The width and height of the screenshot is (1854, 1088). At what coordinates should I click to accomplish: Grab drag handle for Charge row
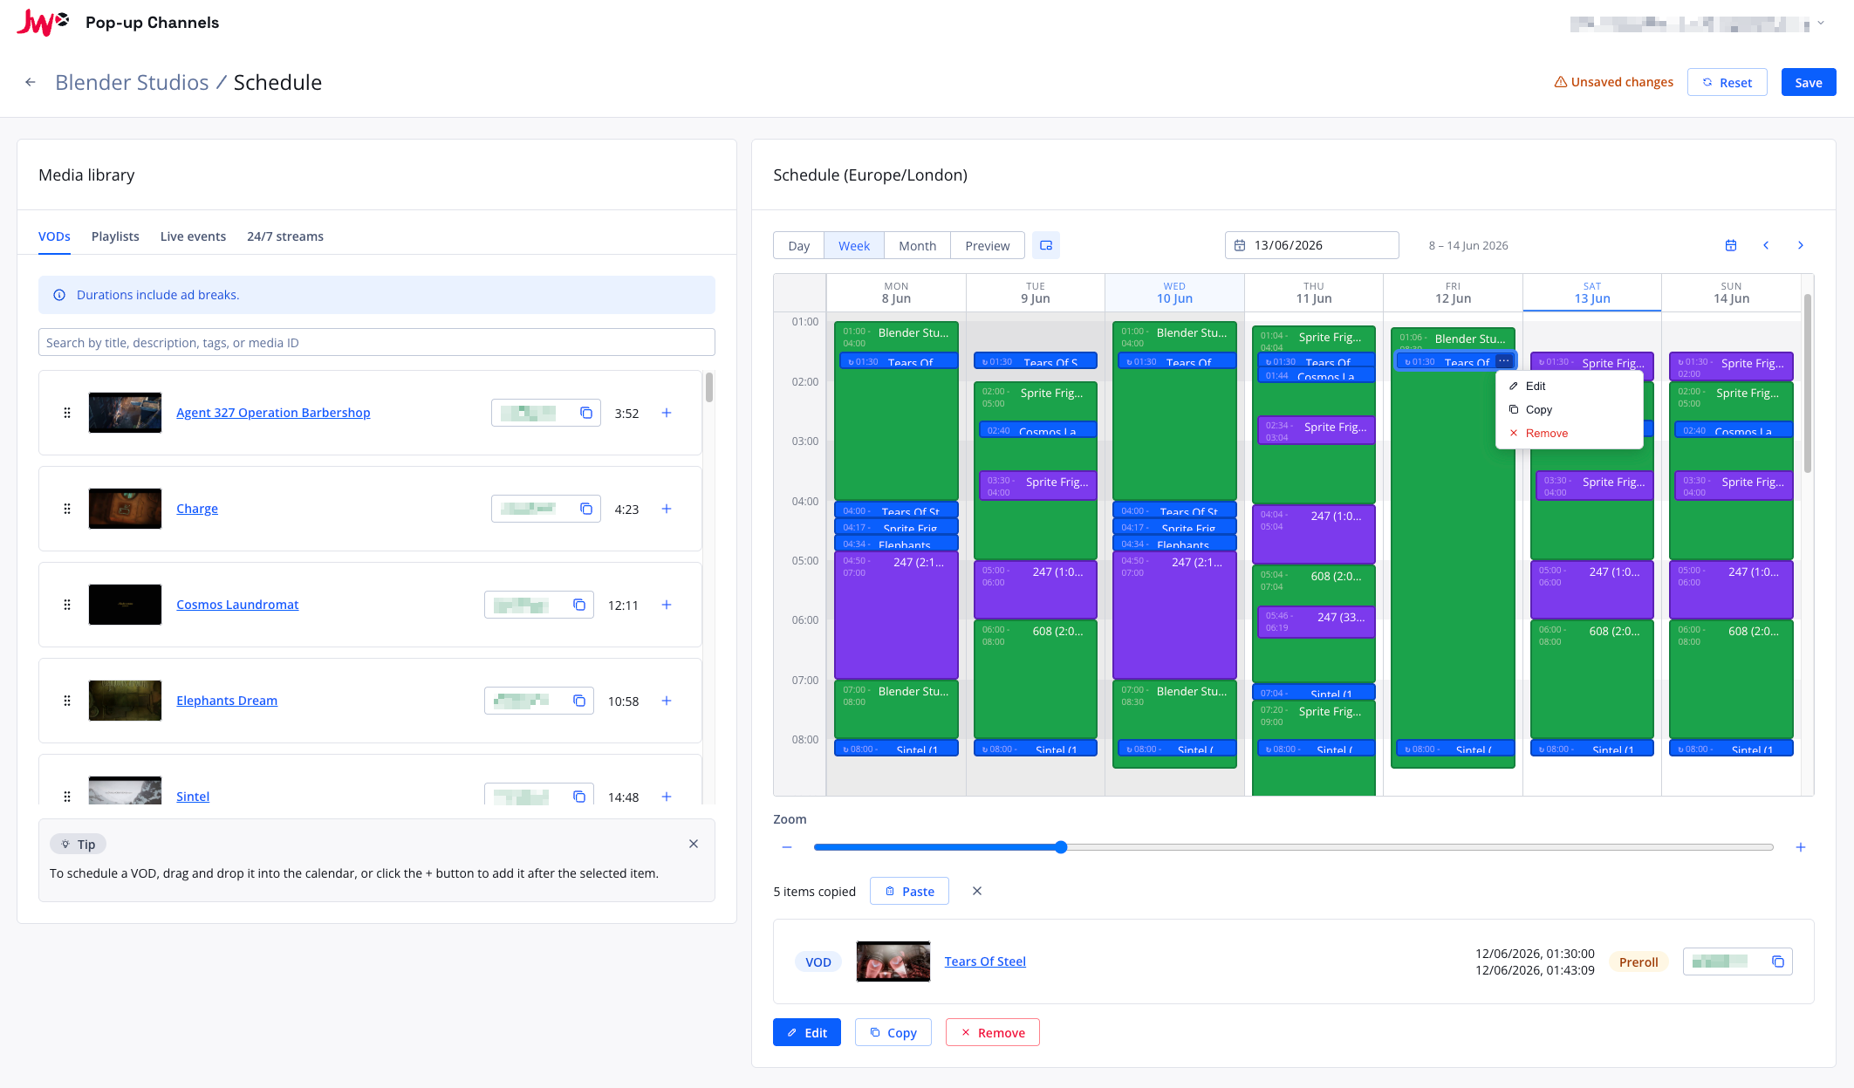tap(67, 509)
